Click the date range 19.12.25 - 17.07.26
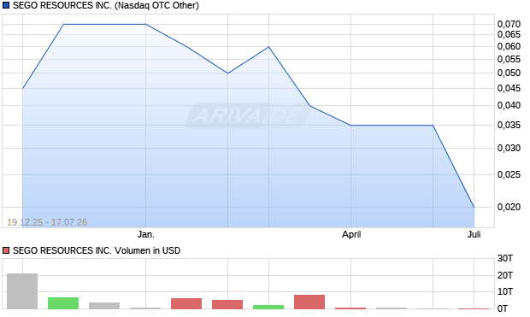This screenshot has width=530, height=317. (x=47, y=222)
